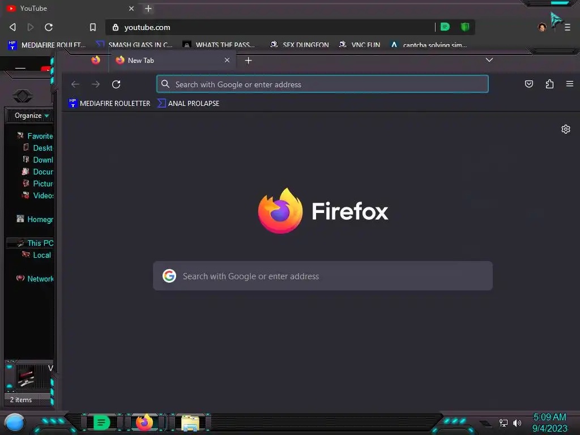580x435 pixels.
Task: Select Homegroup in Explorer sidebar
Action: (x=36, y=219)
